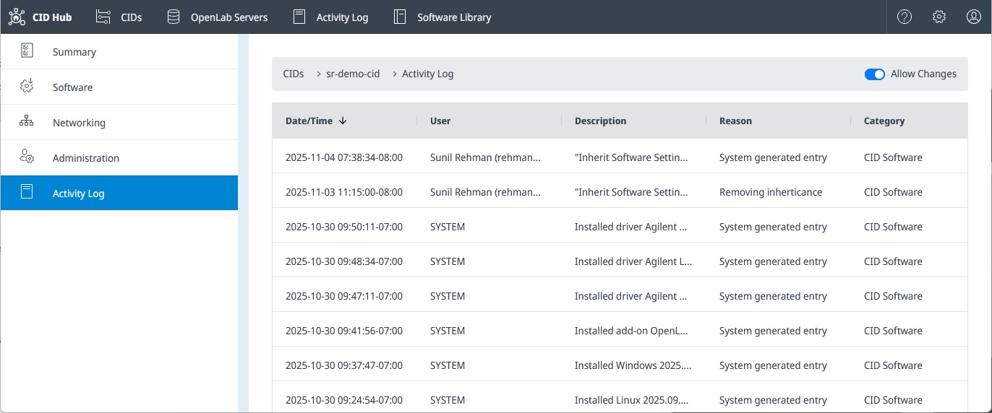Go to sr-demo-cid breadcrumb link
992x413 pixels.
click(353, 74)
